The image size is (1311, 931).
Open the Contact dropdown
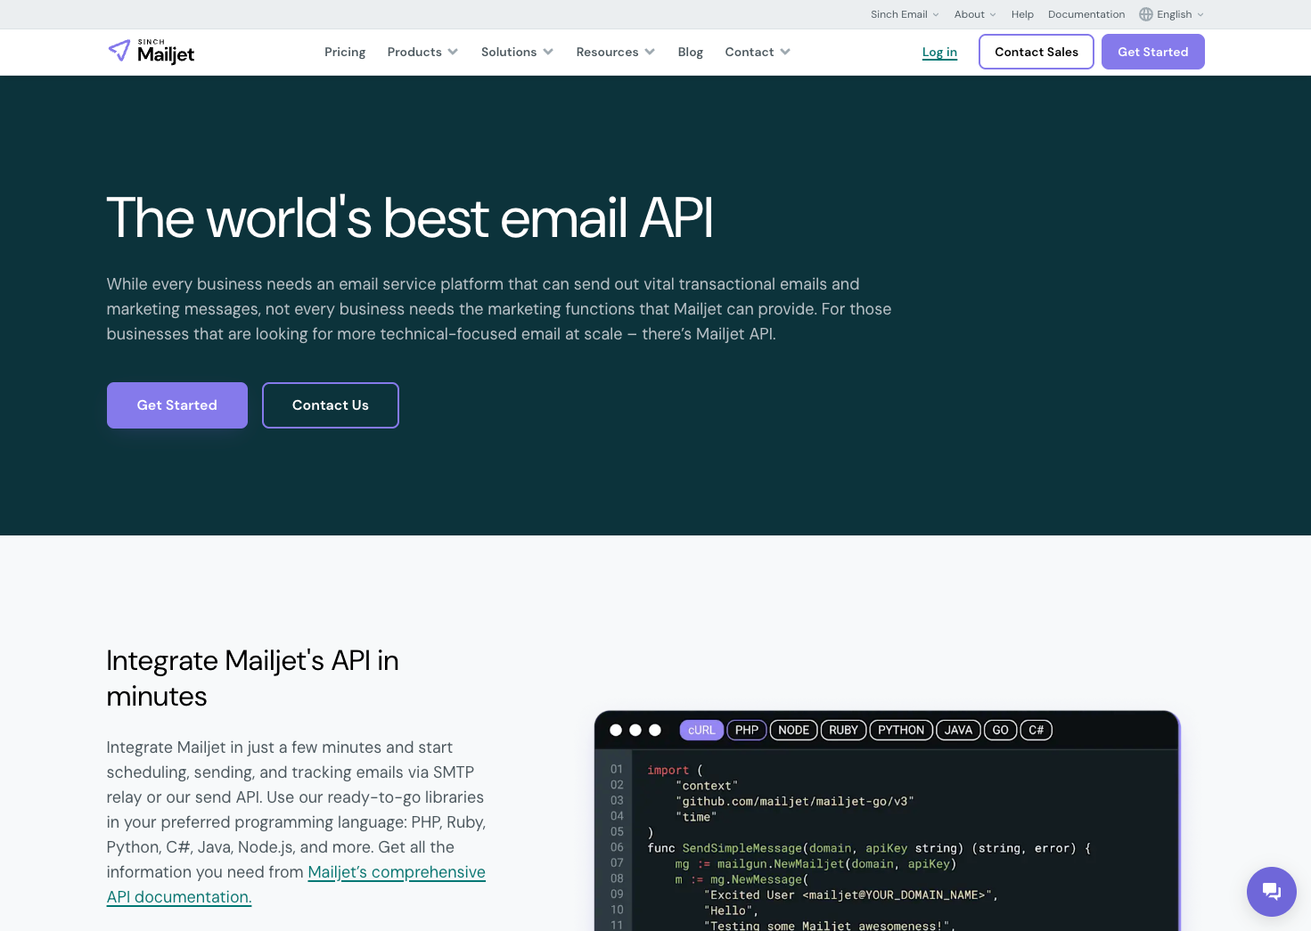point(756,52)
